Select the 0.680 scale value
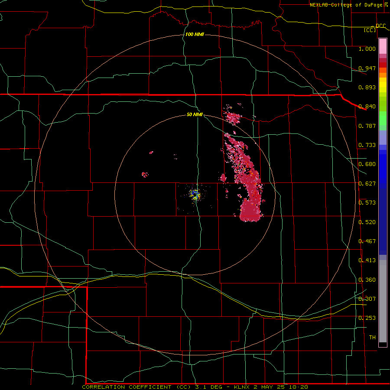This screenshot has width=390, height=390. [367, 164]
